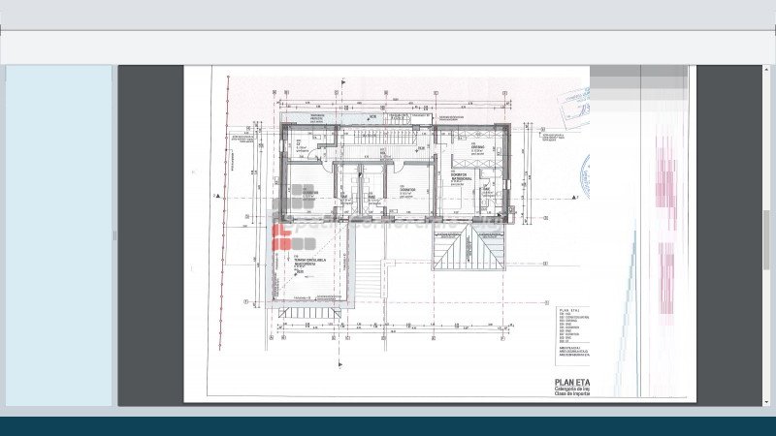Grab the sidebar splitter handle
Screen dimensions: 776x436
pyautogui.click(x=114, y=235)
